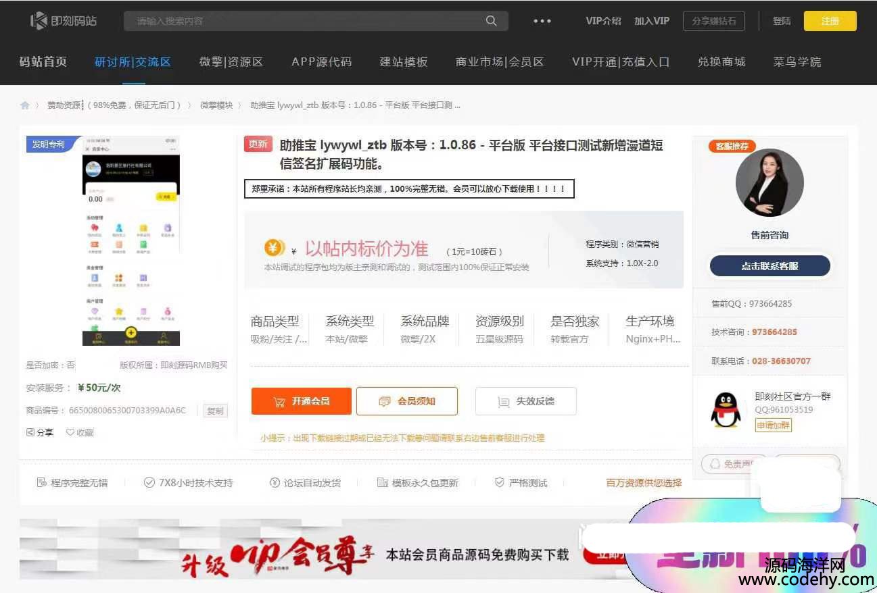Click the 即刻源码RMB购买 copyright text

click(x=193, y=365)
